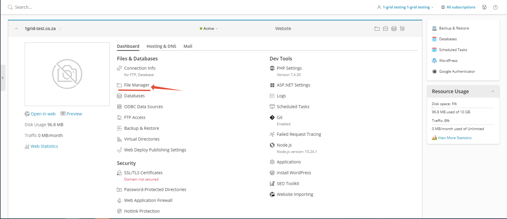Click the 'Domain not secured' warning text

pos(141,179)
